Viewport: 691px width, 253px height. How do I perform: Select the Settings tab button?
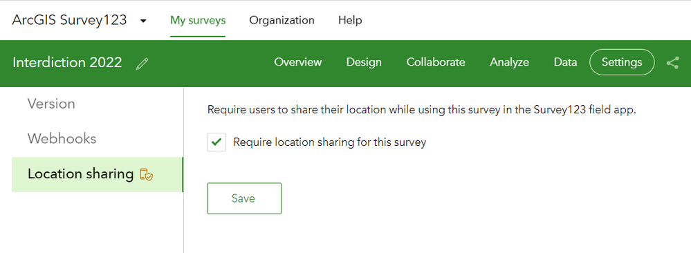pos(622,62)
